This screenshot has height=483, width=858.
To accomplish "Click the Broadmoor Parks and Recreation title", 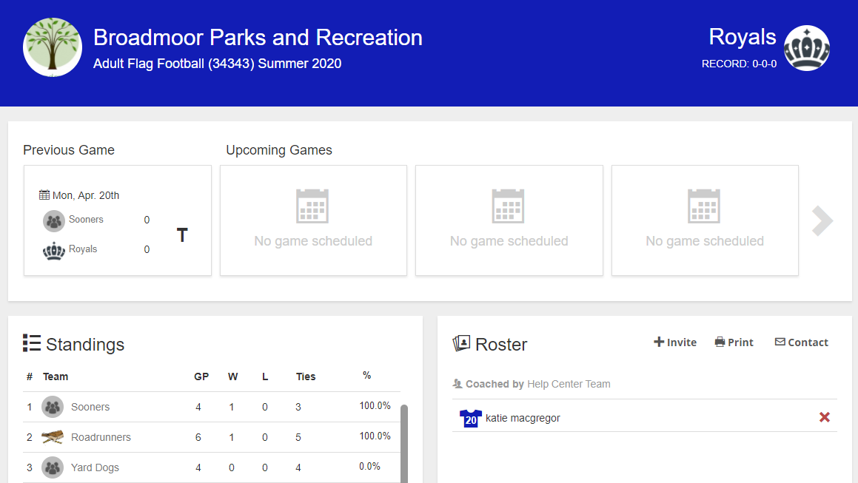I will coord(258,38).
